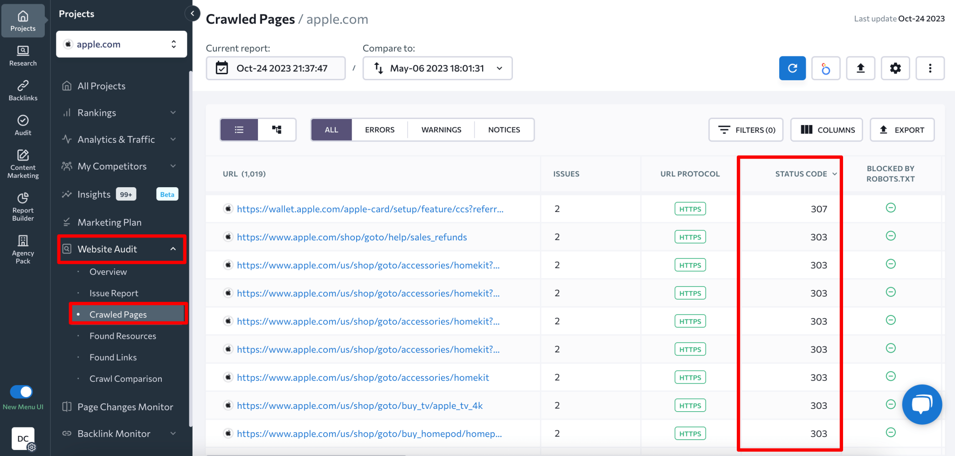Open the Research section
This screenshot has height=456, width=955.
[x=23, y=56]
